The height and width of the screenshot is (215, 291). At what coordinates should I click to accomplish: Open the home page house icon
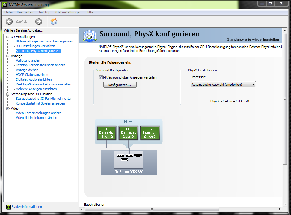pos(54,21)
